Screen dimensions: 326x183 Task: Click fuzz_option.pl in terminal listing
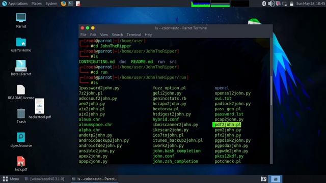pos(170,88)
